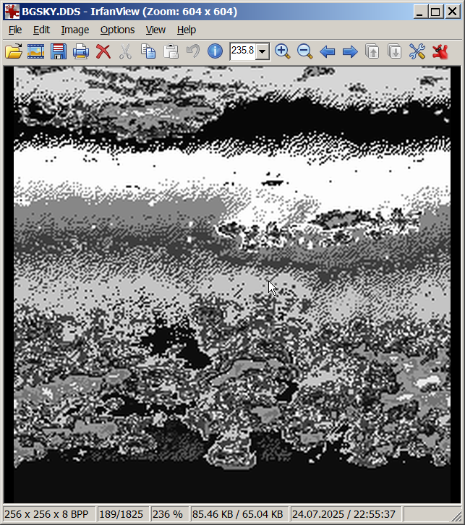Minimize the IrfanView window
The width and height of the screenshot is (465, 525).
point(420,12)
